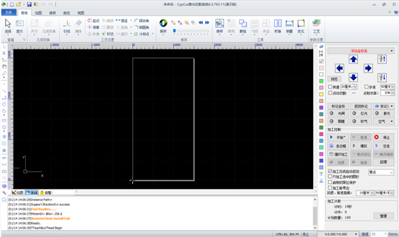The height and width of the screenshot is (237, 399).
Task: Switch to the 报警 alarm log tab
Action: tap(46, 192)
